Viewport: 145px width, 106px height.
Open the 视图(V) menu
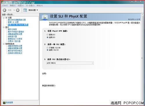coord(21,6)
